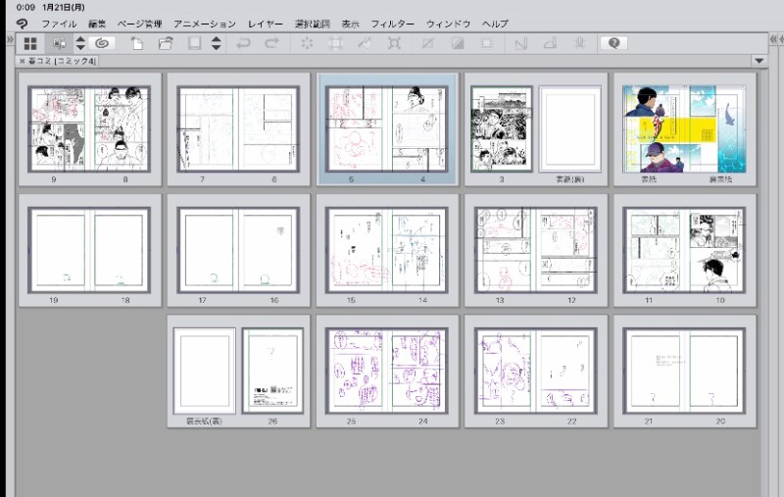
Task: Click the 1月21日(月) date in menu bar
Action: (64, 7)
